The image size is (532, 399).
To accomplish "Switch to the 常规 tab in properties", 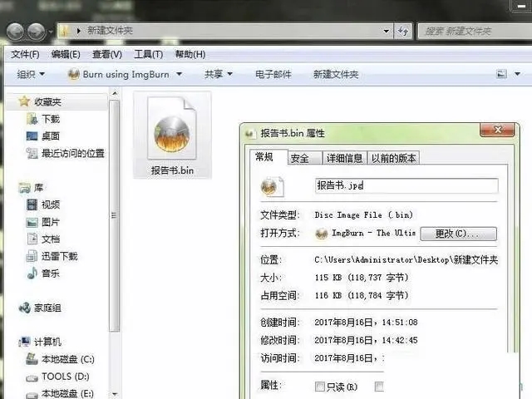I will pyautogui.click(x=264, y=157).
